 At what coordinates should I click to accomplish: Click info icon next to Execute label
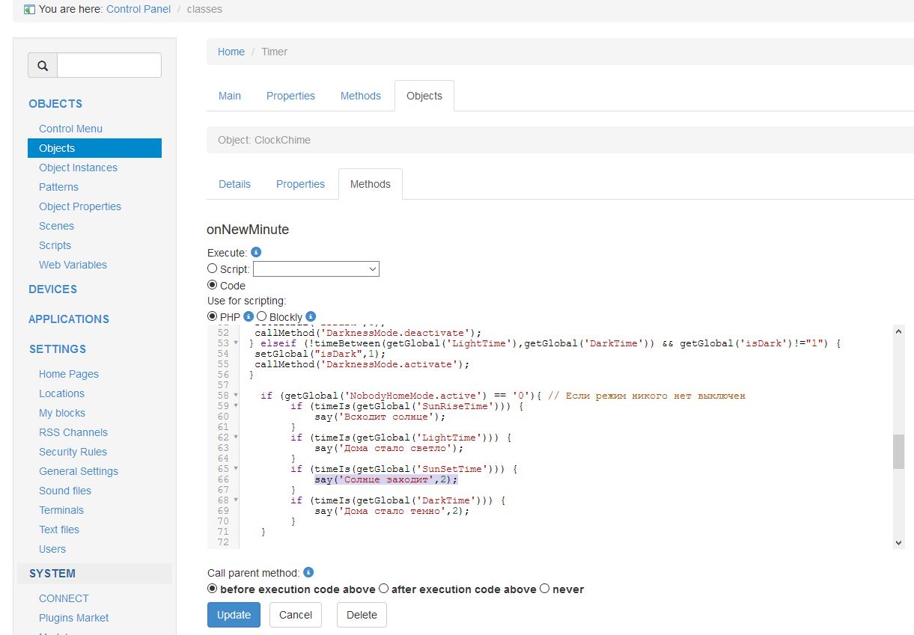(256, 253)
